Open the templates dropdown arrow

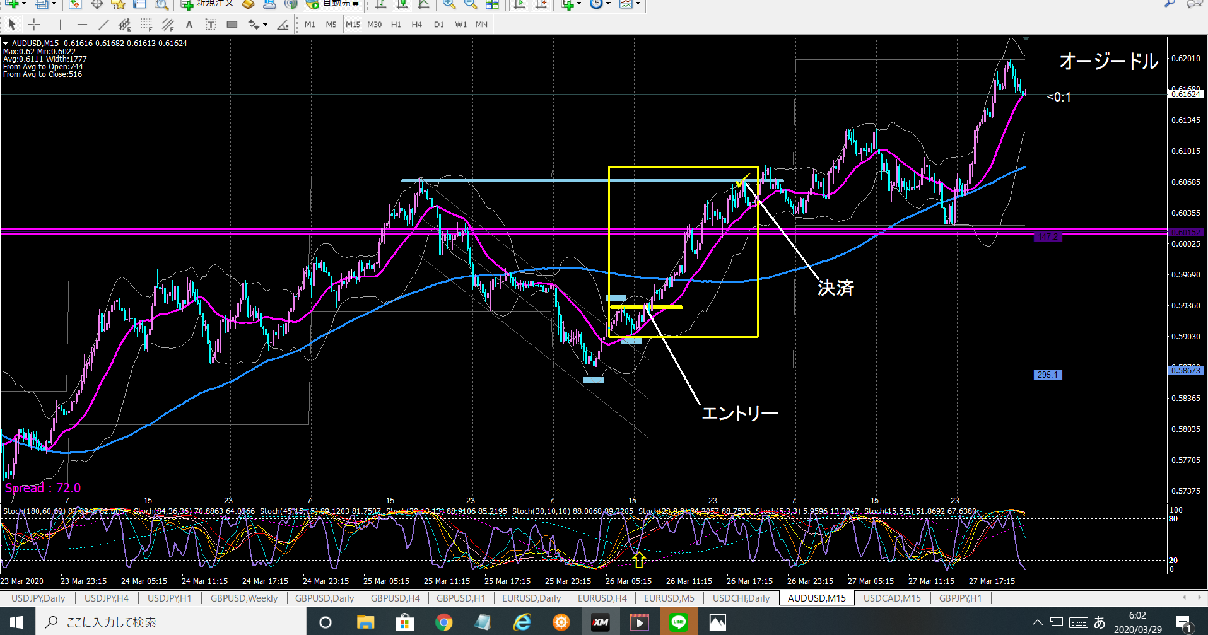pos(638,4)
